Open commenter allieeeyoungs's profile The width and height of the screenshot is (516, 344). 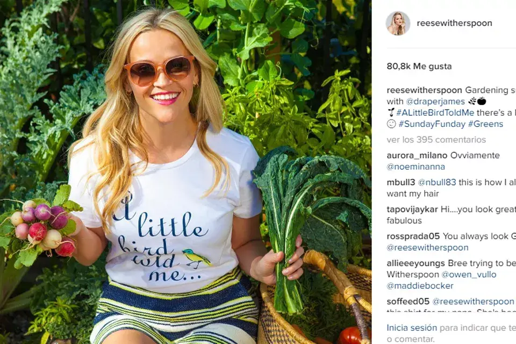(415, 263)
